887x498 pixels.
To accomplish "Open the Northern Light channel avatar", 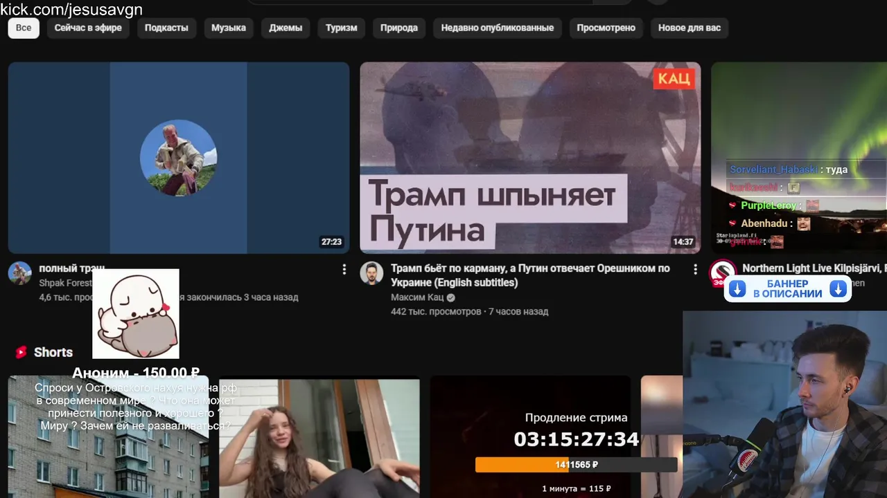I will coord(723,272).
